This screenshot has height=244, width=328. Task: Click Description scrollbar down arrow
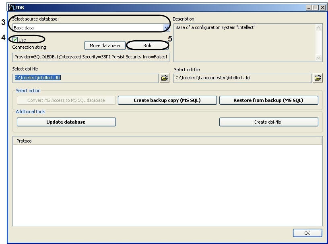318,58
